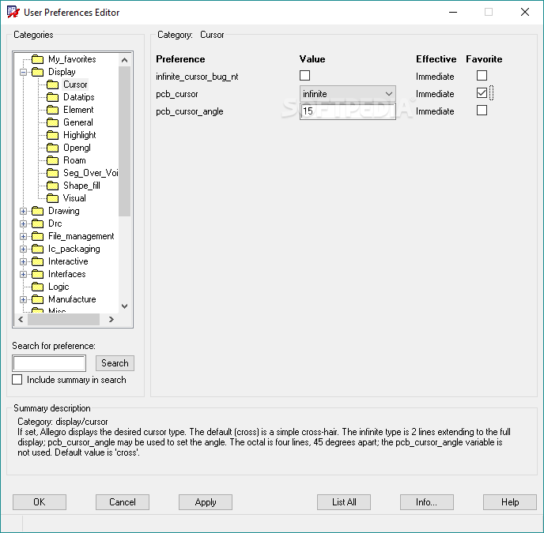
Task: Open the Info... button
Action: click(x=427, y=502)
